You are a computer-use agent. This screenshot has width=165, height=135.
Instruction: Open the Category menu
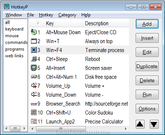67,15
